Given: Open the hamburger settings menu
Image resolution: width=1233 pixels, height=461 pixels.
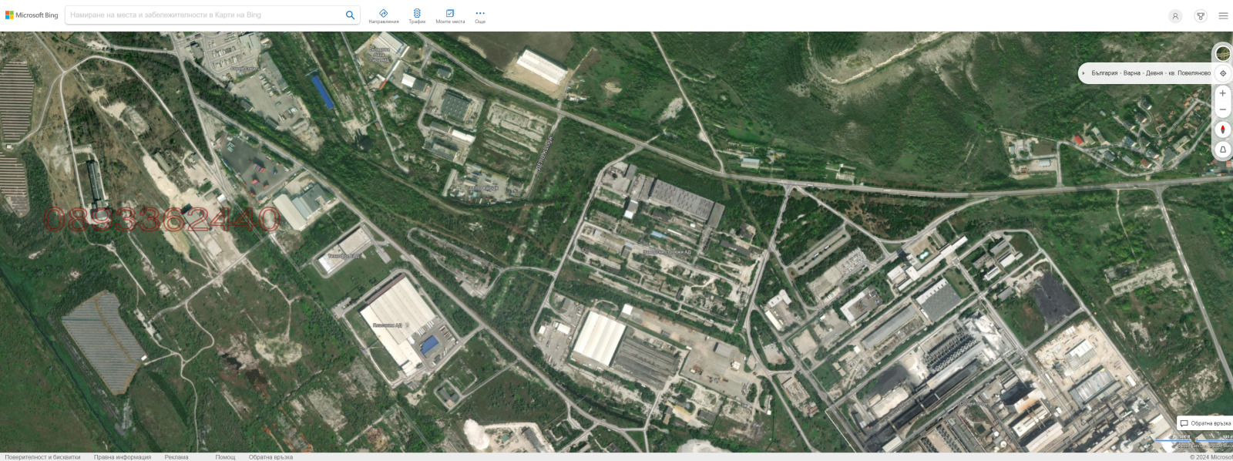Looking at the screenshot, I should [x=1223, y=16].
